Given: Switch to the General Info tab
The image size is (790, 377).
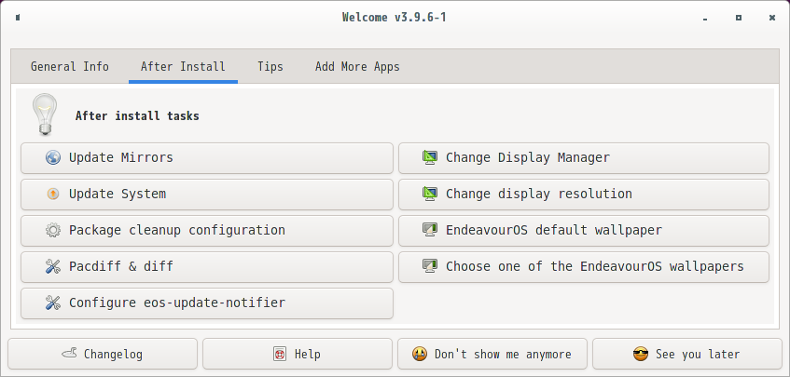Looking at the screenshot, I should point(70,66).
